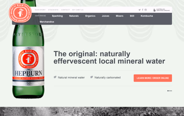
Task: Open the Facebook page icon
Action: pos(143,10)
